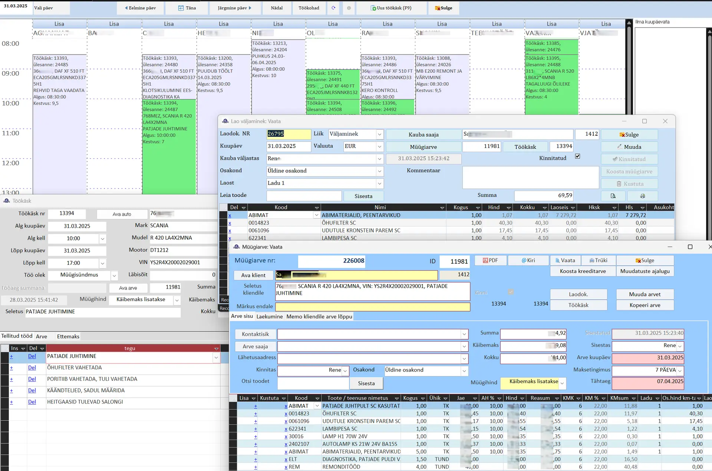The height and width of the screenshot is (471, 712).
Task: Click Uus töökäsk (F9) button
Action: 391,8
